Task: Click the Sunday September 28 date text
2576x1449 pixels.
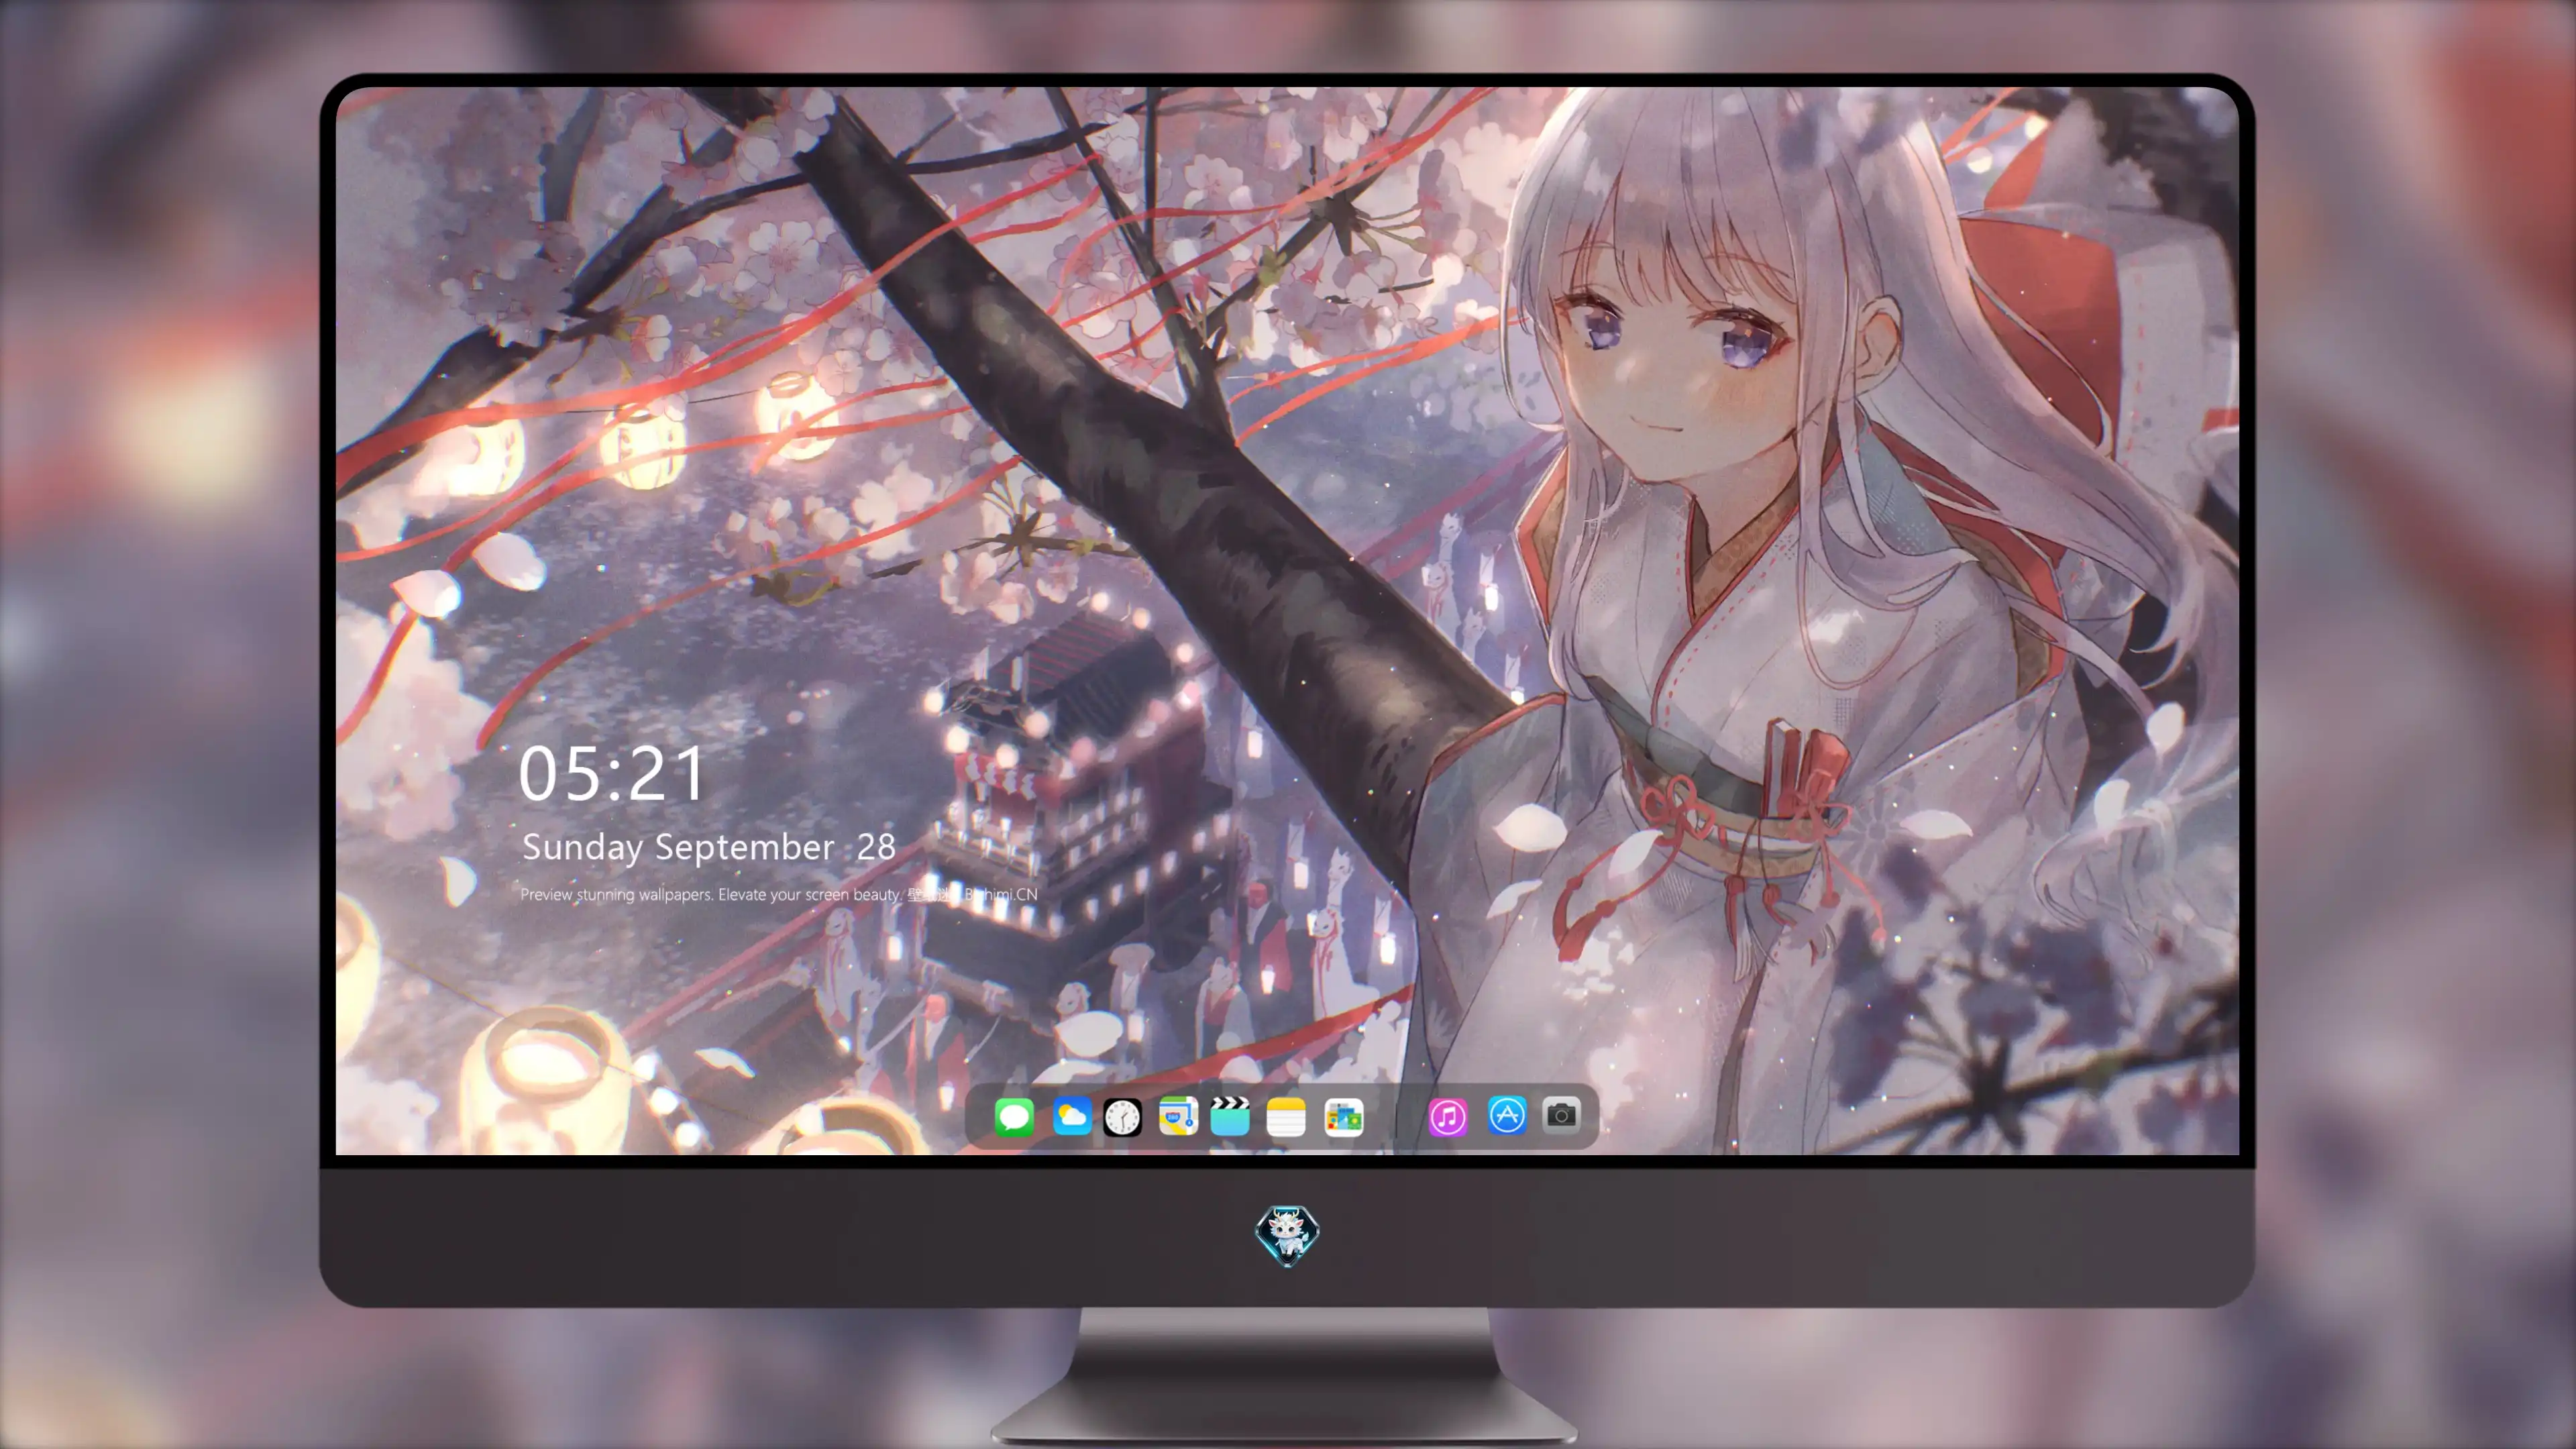Action: (x=708, y=847)
